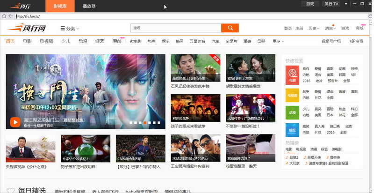This screenshot has height=193, width=374.
Task: Click 脱口秀 in the 综艺 quick filter
Action: click(x=335, y=126)
